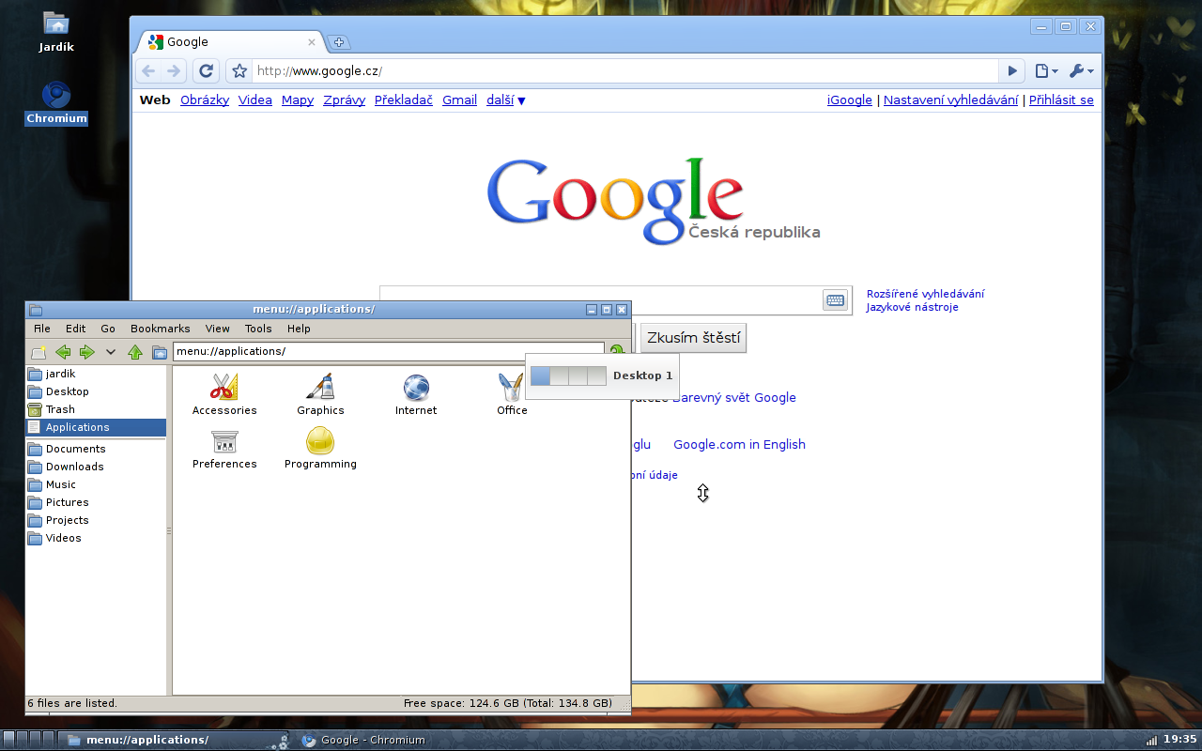Open the Mapy link on Google
This screenshot has width=1202, height=751.
click(298, 100)
